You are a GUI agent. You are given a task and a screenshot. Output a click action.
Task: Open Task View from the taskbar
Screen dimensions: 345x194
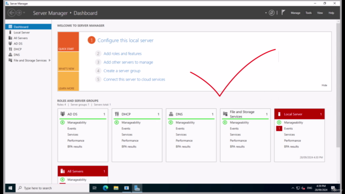(x=95, y=188)
